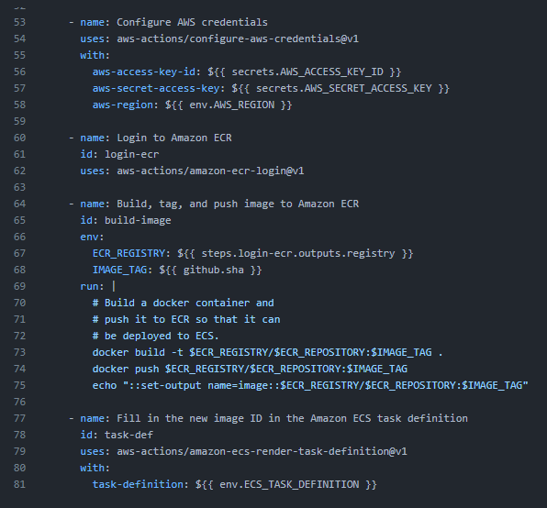
Task: Click '::set-output name=image::' text
Action: [205, 386]
